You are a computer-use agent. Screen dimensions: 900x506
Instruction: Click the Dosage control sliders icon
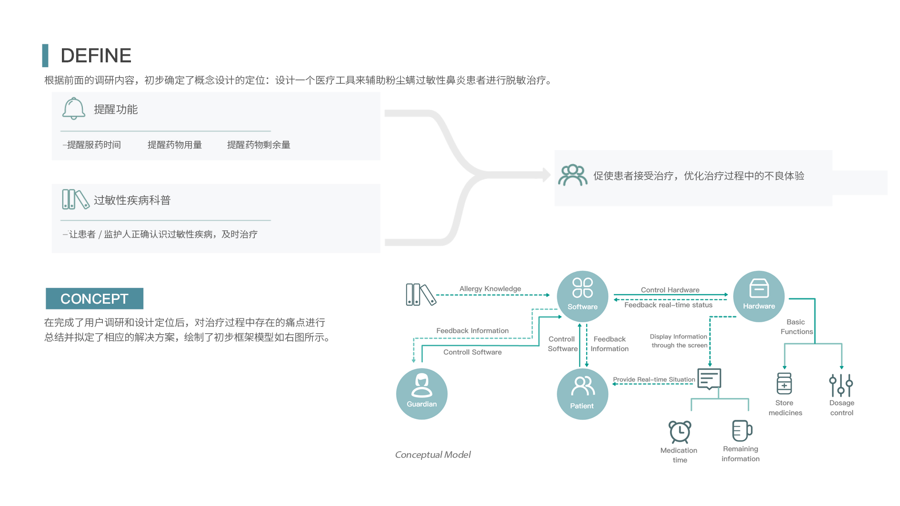842,386
